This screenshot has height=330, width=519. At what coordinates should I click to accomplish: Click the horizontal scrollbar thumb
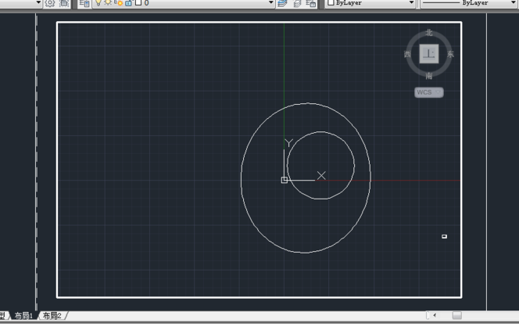pos(456,316)
